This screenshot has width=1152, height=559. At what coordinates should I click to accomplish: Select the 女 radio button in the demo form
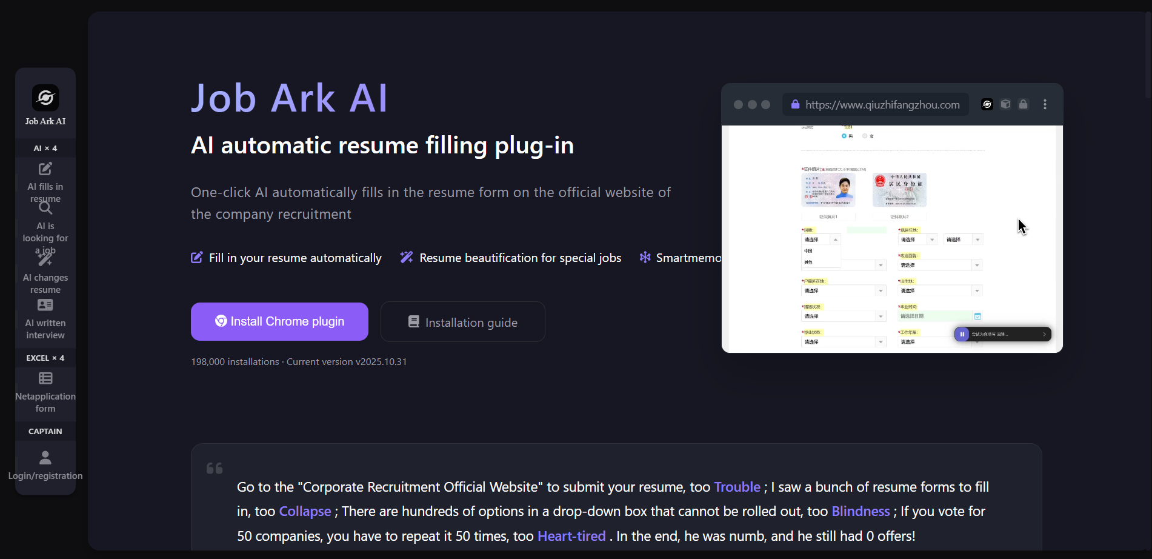(865, 136)
